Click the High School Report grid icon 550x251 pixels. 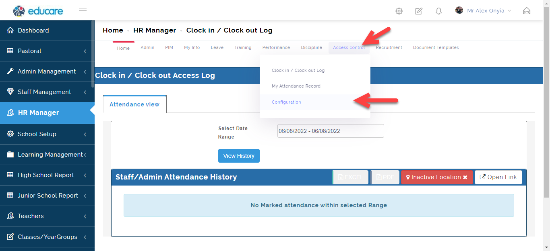point(10,175)
